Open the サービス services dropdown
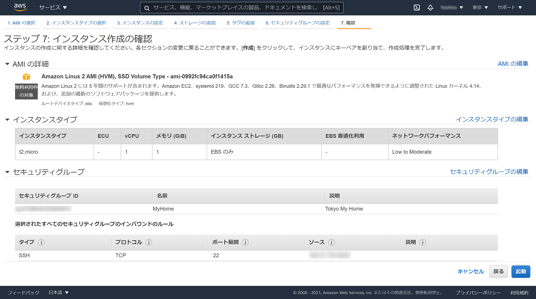536x299 pixels. (53, 8)
